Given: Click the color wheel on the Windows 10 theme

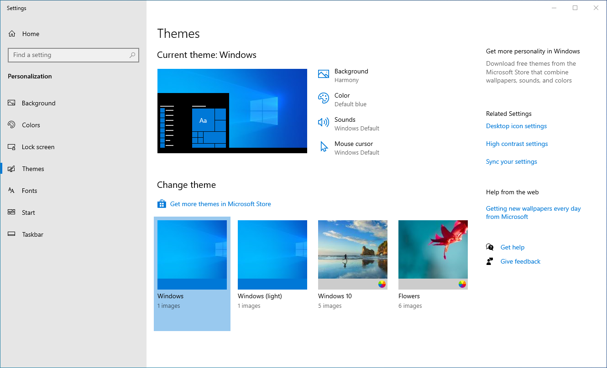Looking at the screenshot, I should pos(382,284).
